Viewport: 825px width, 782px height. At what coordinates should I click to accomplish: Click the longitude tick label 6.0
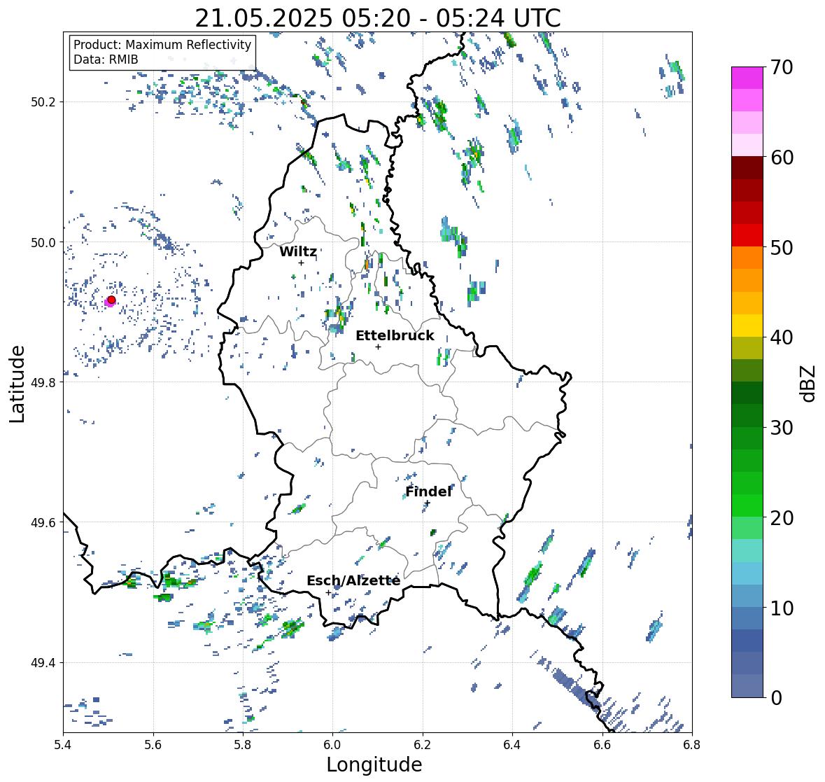pos(332,744)
